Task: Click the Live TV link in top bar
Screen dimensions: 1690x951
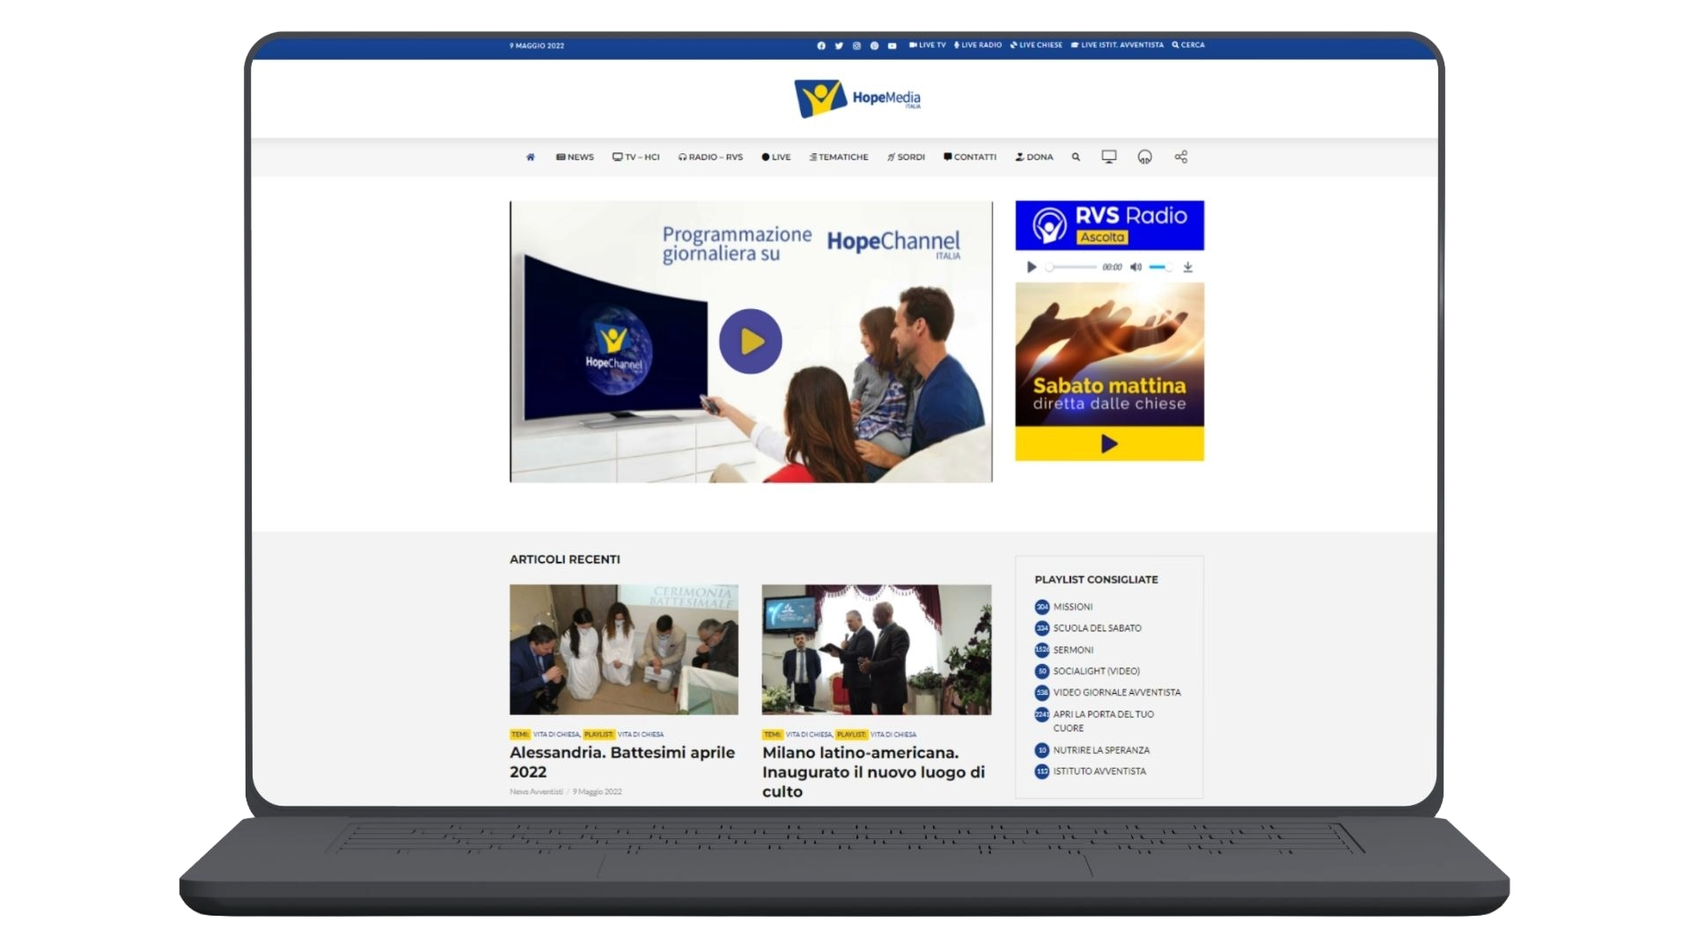Action: (x=928, y=45)
